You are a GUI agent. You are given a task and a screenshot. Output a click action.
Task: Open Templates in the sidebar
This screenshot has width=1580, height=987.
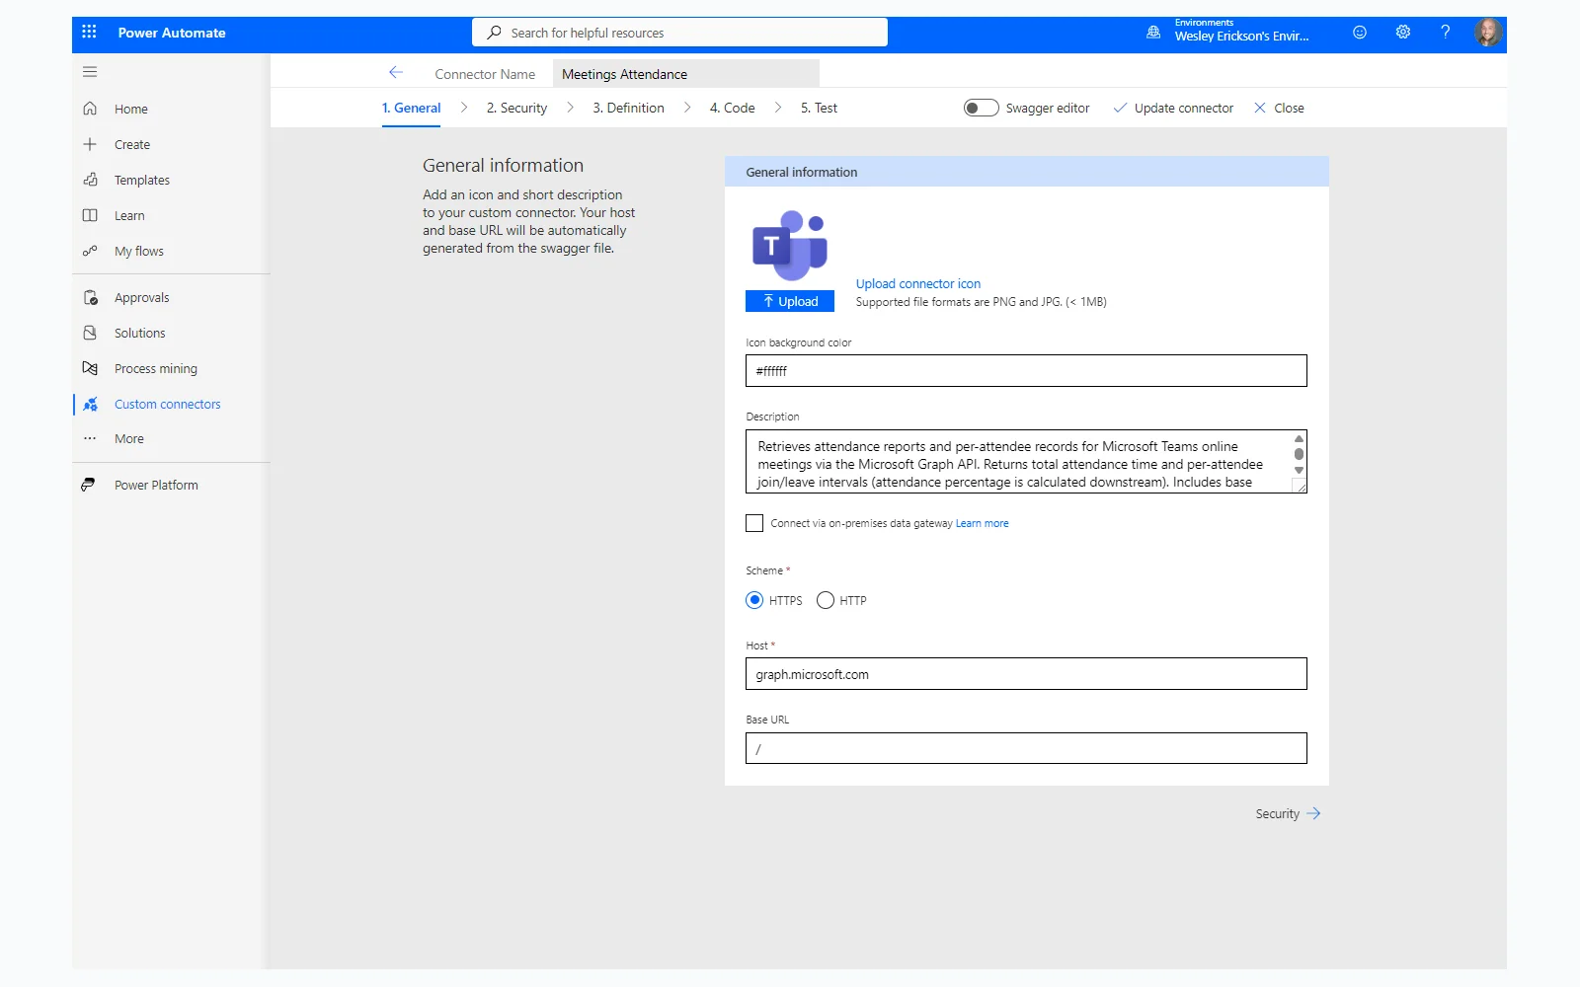[x=142, y=180]
